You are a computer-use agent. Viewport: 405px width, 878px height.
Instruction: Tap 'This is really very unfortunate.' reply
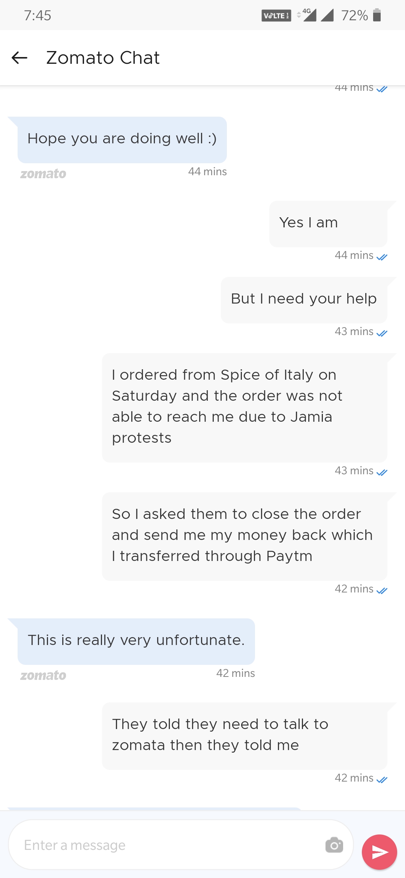coord(136,641)
